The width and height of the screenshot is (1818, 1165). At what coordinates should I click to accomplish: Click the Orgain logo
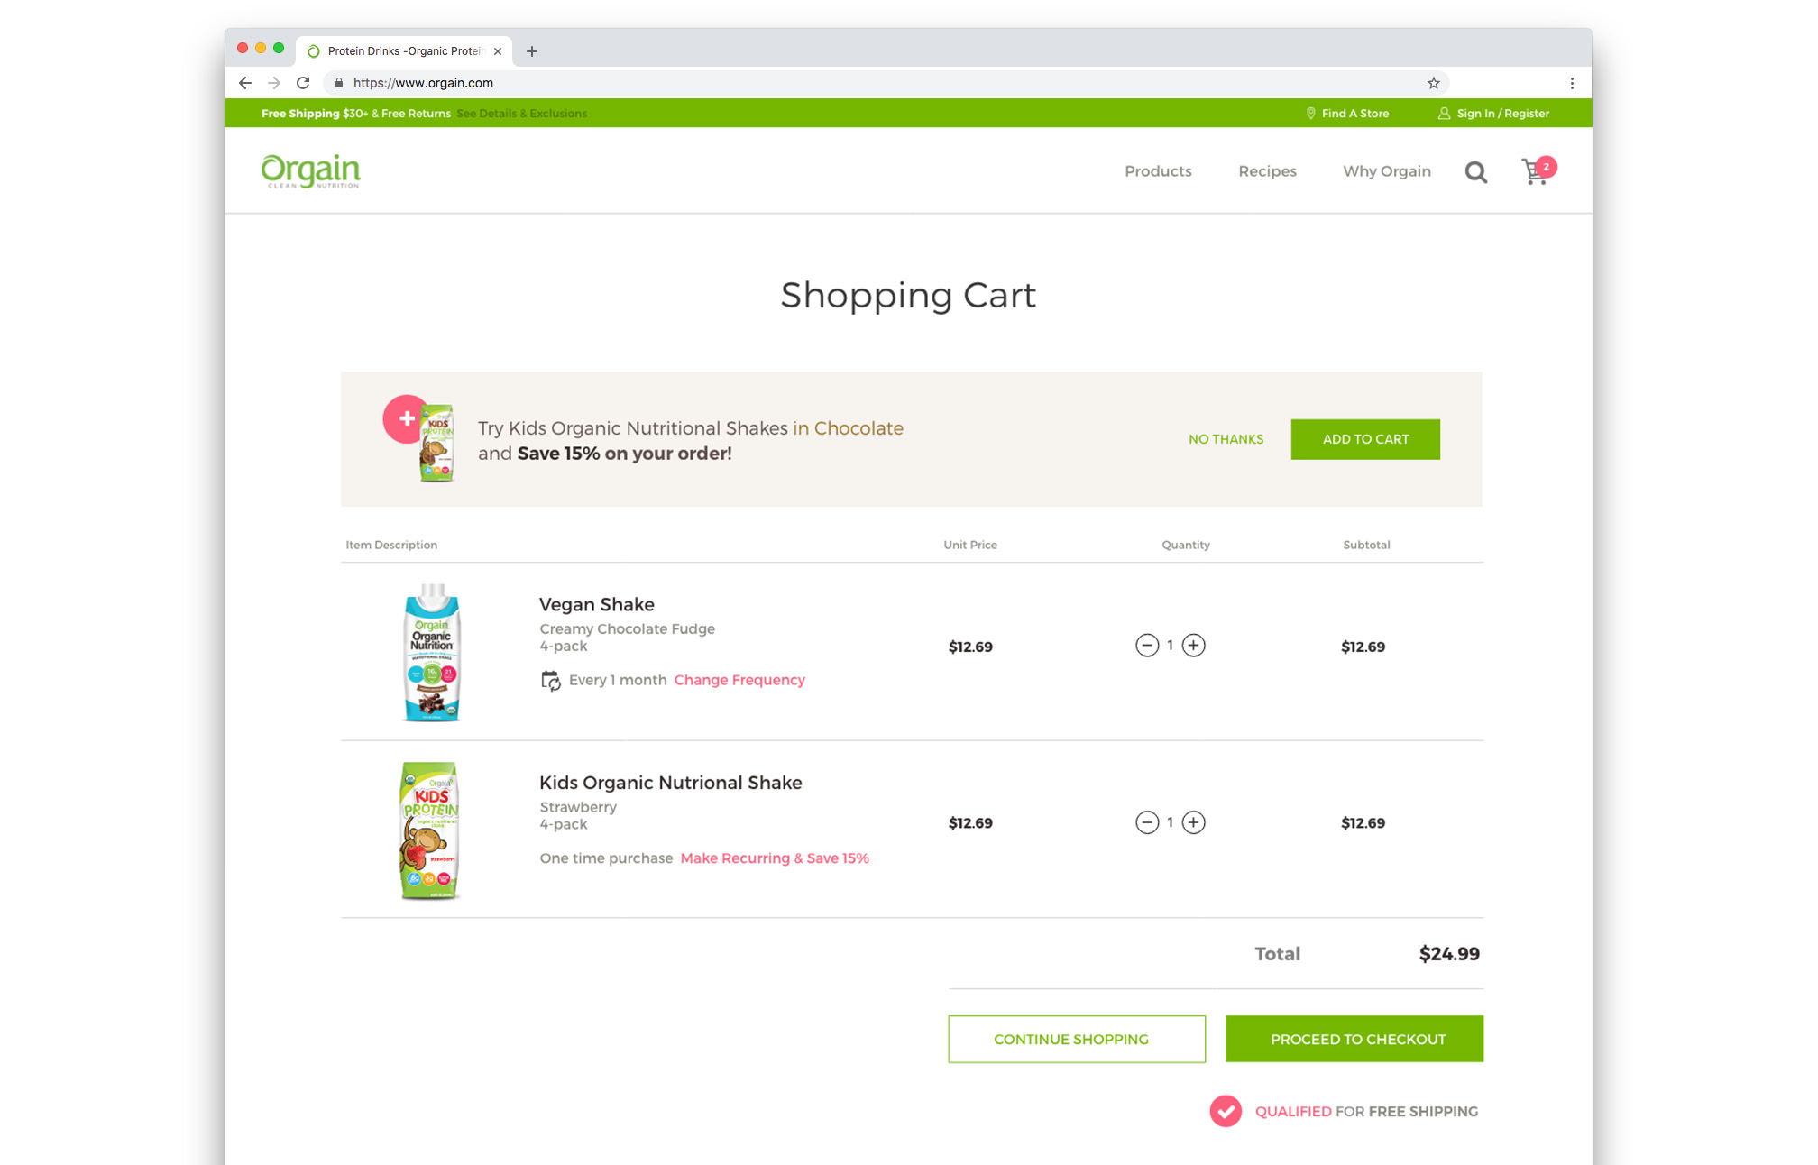(310, 170)
